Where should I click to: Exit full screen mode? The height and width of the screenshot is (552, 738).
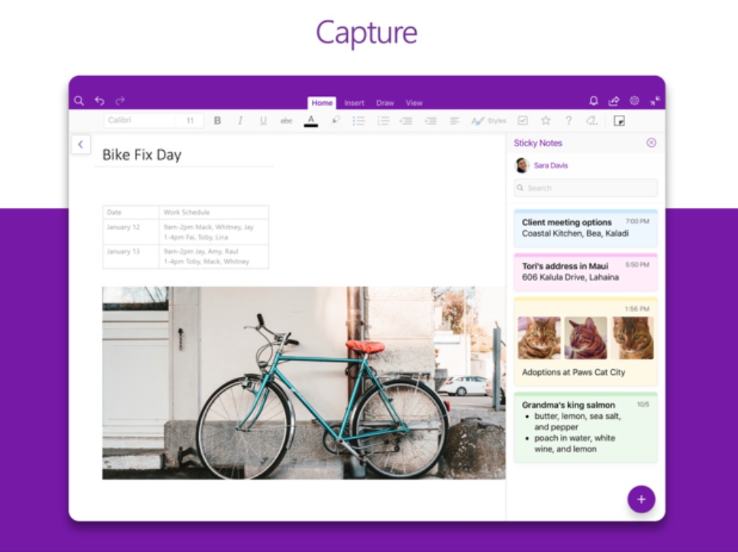tap(655, 101)
